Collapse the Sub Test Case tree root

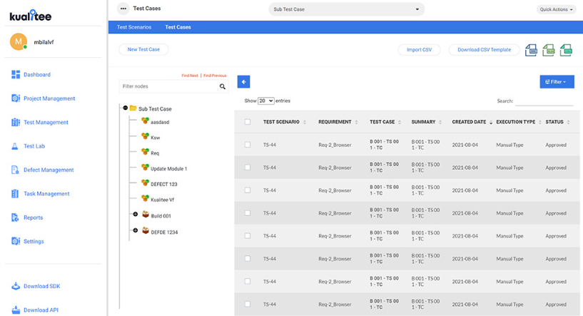pos(126,108)
